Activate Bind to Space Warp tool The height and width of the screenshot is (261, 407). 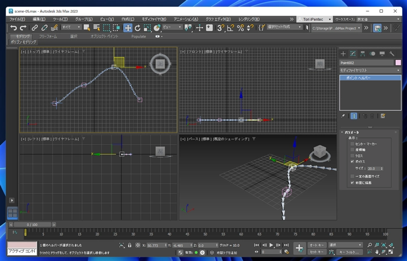(54, 28)
